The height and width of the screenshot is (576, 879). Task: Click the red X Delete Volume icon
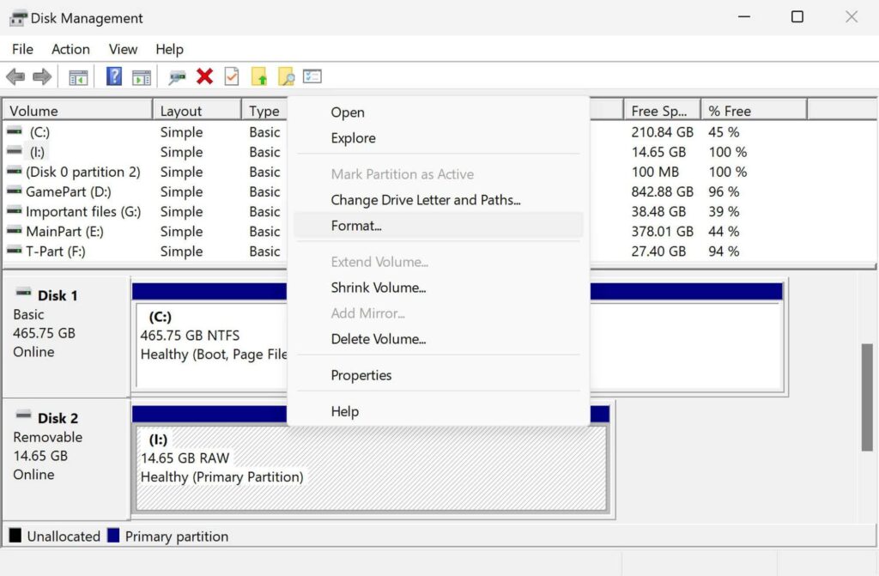tap(205, 76)
